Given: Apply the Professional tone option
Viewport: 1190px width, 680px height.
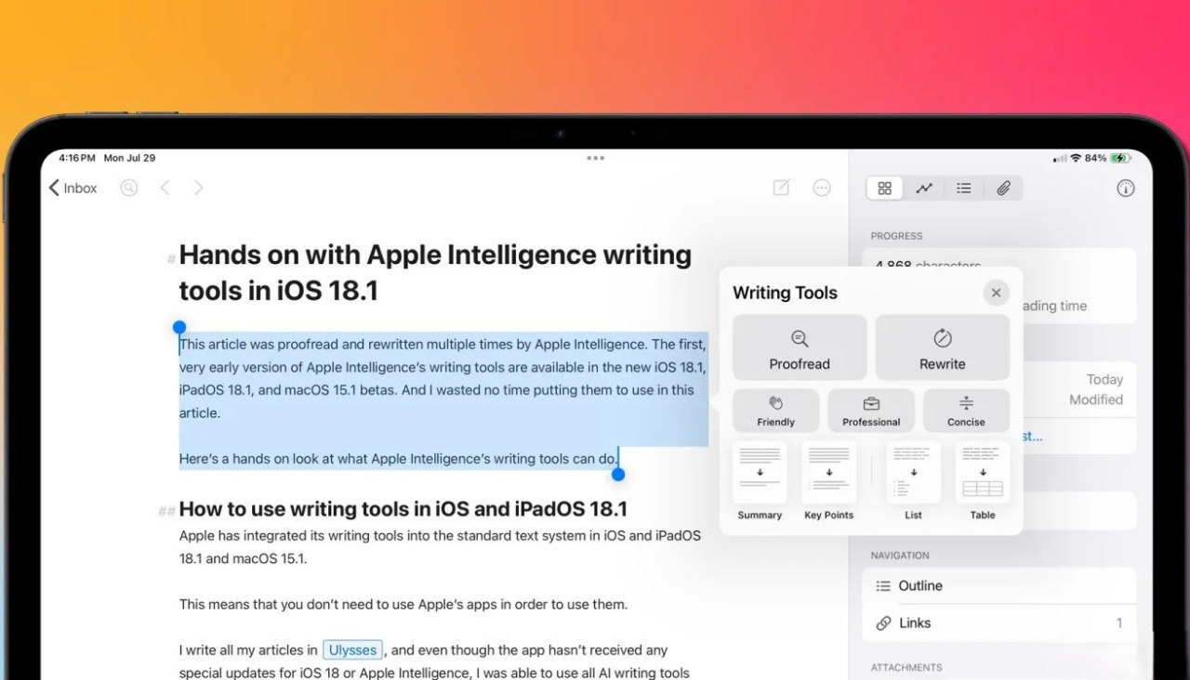Looking at the screenshot, I should (871, 411).
